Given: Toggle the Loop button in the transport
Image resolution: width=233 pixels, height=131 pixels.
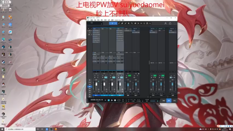Looking at the screenshot, I should (119, 100).
